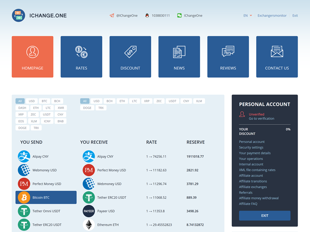Click the Webmoney icon under You Send
This screenshot has height=232, width=310.
[24, 170]
